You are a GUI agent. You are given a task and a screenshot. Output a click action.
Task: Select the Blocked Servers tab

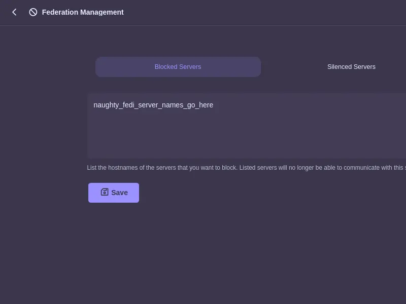(x=178, y=67)
